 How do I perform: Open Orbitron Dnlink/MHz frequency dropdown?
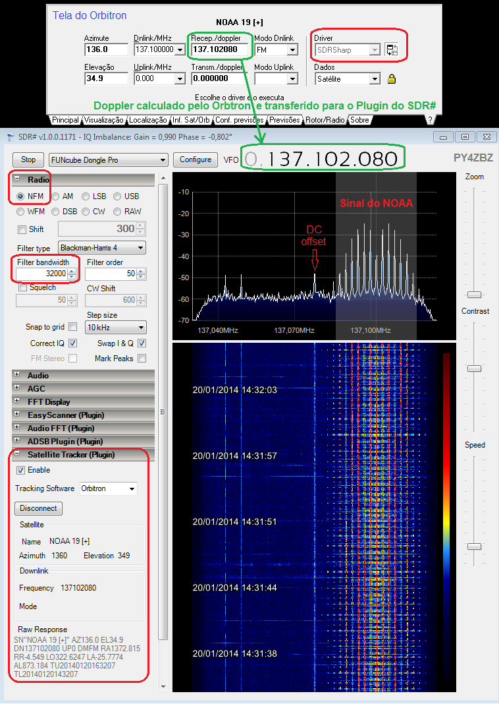coord(180,50)
